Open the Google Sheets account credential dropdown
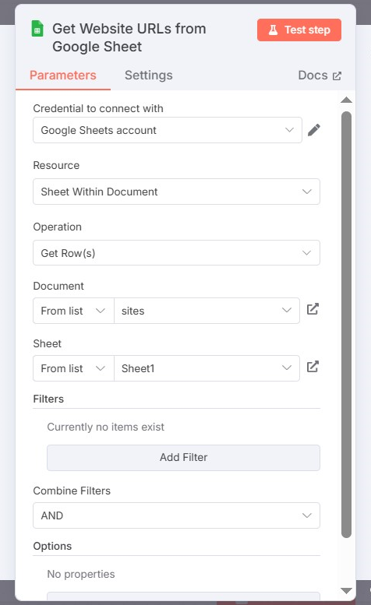Screen dimensions: 371x605 (168, 130)
